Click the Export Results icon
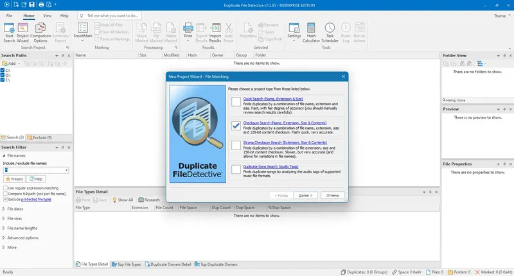Viewport: 514px width, 276px height. 202,33
